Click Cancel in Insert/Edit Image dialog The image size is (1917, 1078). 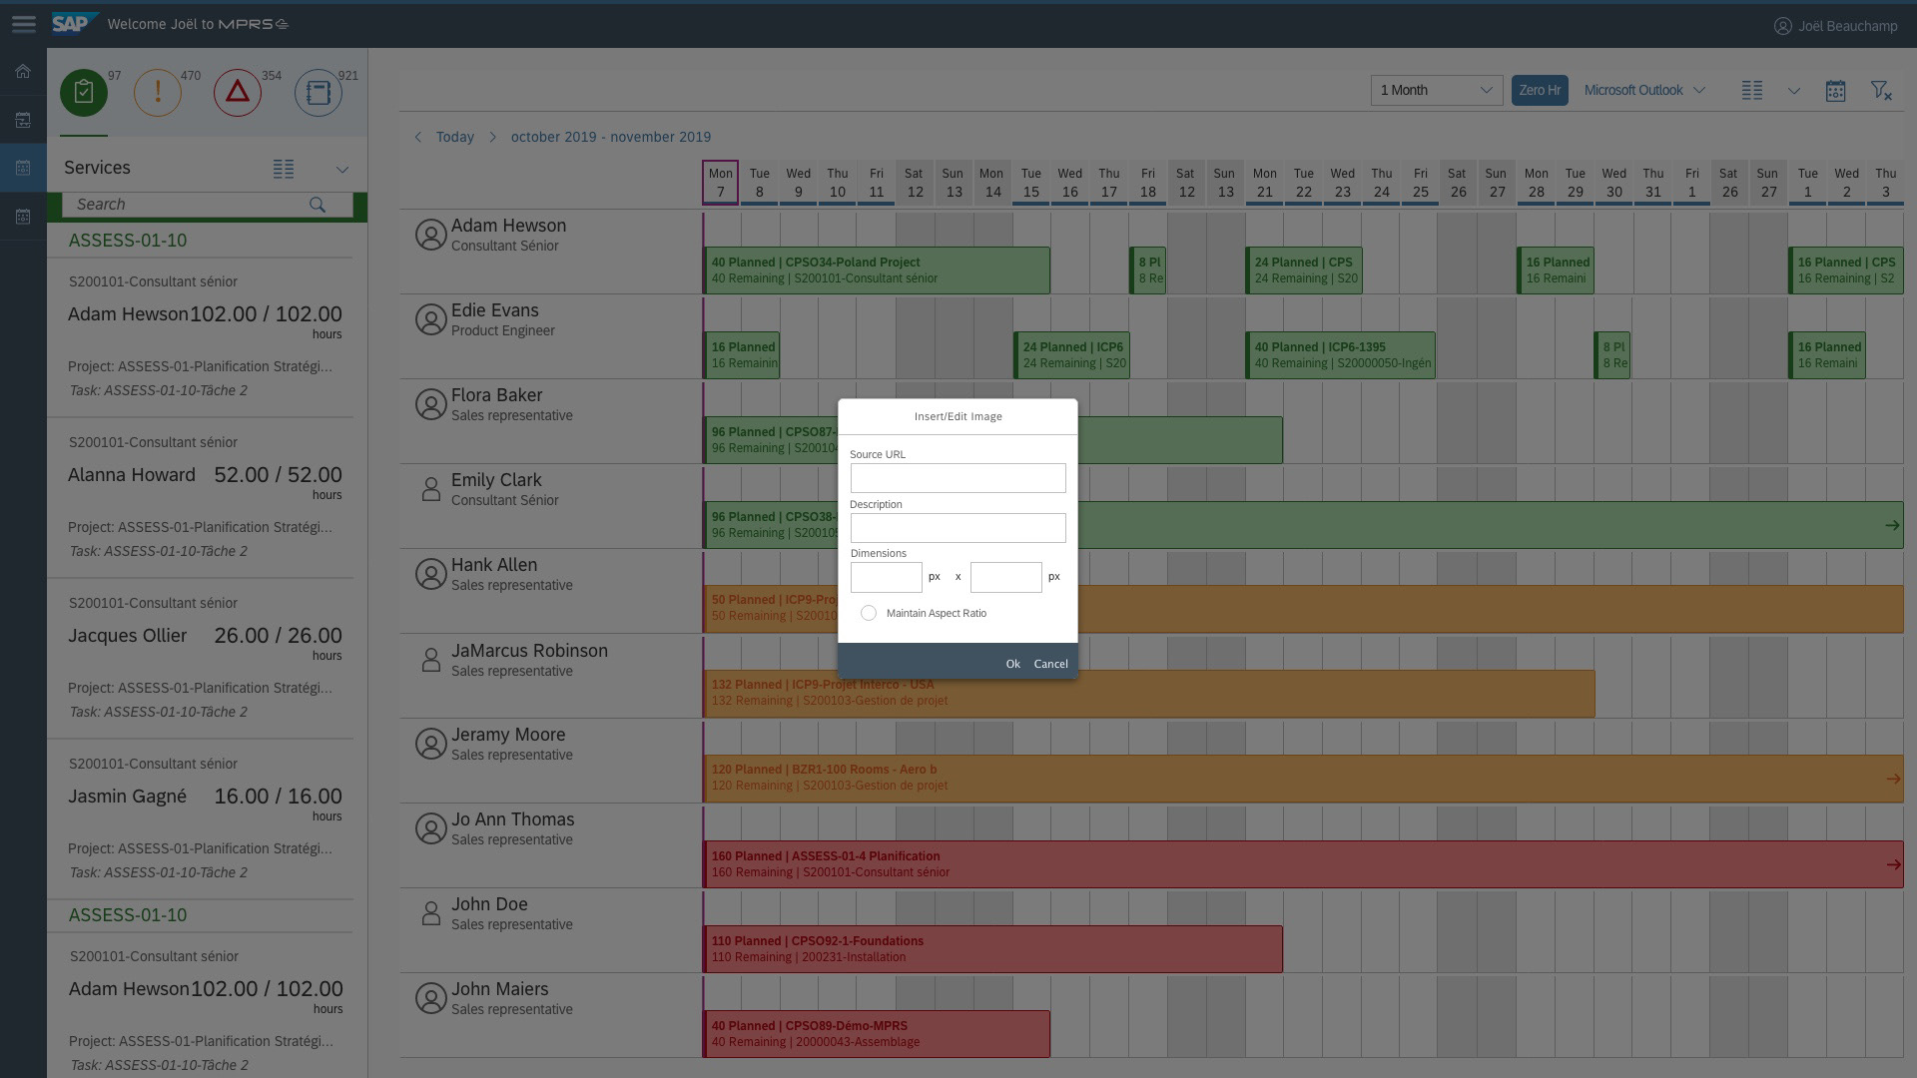click(1050, 664)
